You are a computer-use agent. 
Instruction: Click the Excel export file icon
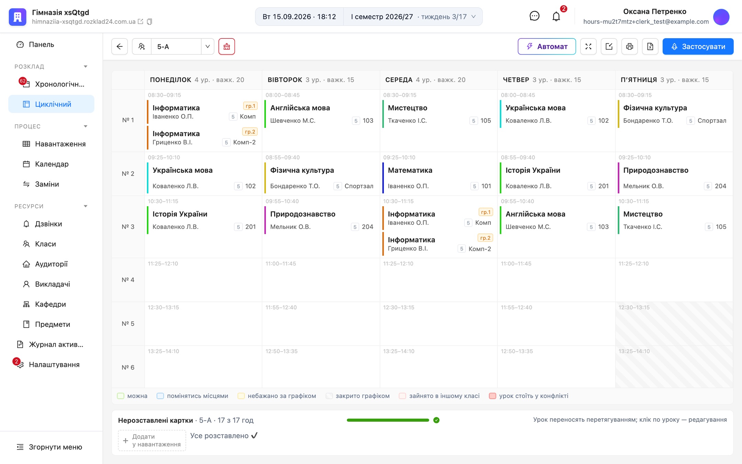[x=650, y=46]
